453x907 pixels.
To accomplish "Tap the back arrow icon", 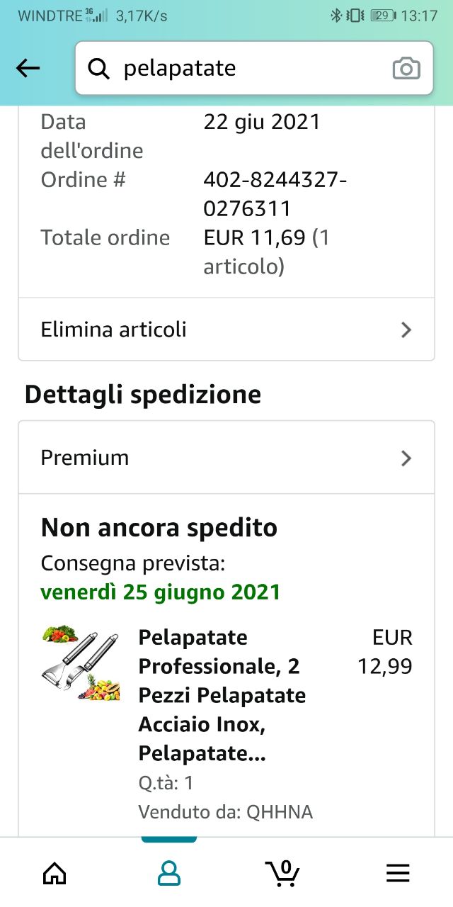I will click(28, 68).
